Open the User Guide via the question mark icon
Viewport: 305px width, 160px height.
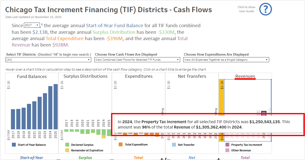[265, 9]
